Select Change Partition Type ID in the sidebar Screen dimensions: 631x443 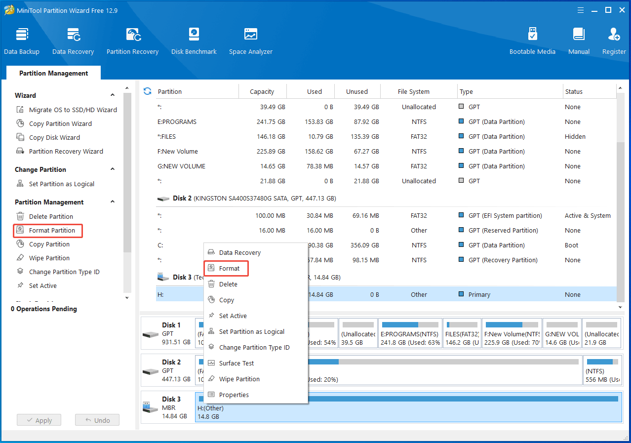(58, 272)
